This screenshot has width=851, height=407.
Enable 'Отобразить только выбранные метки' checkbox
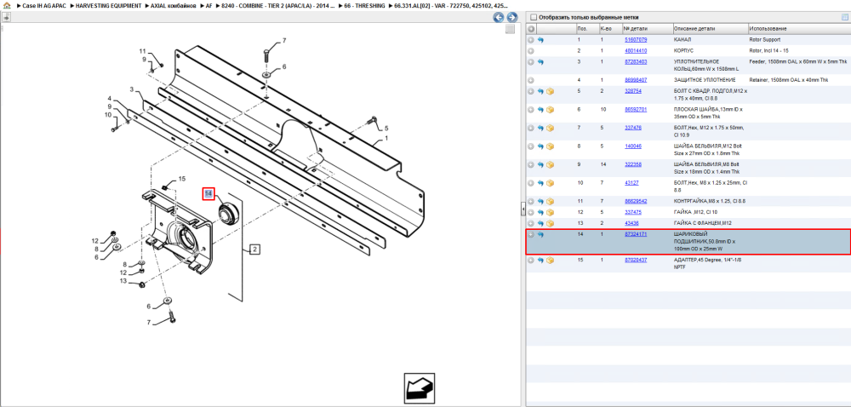533,17
